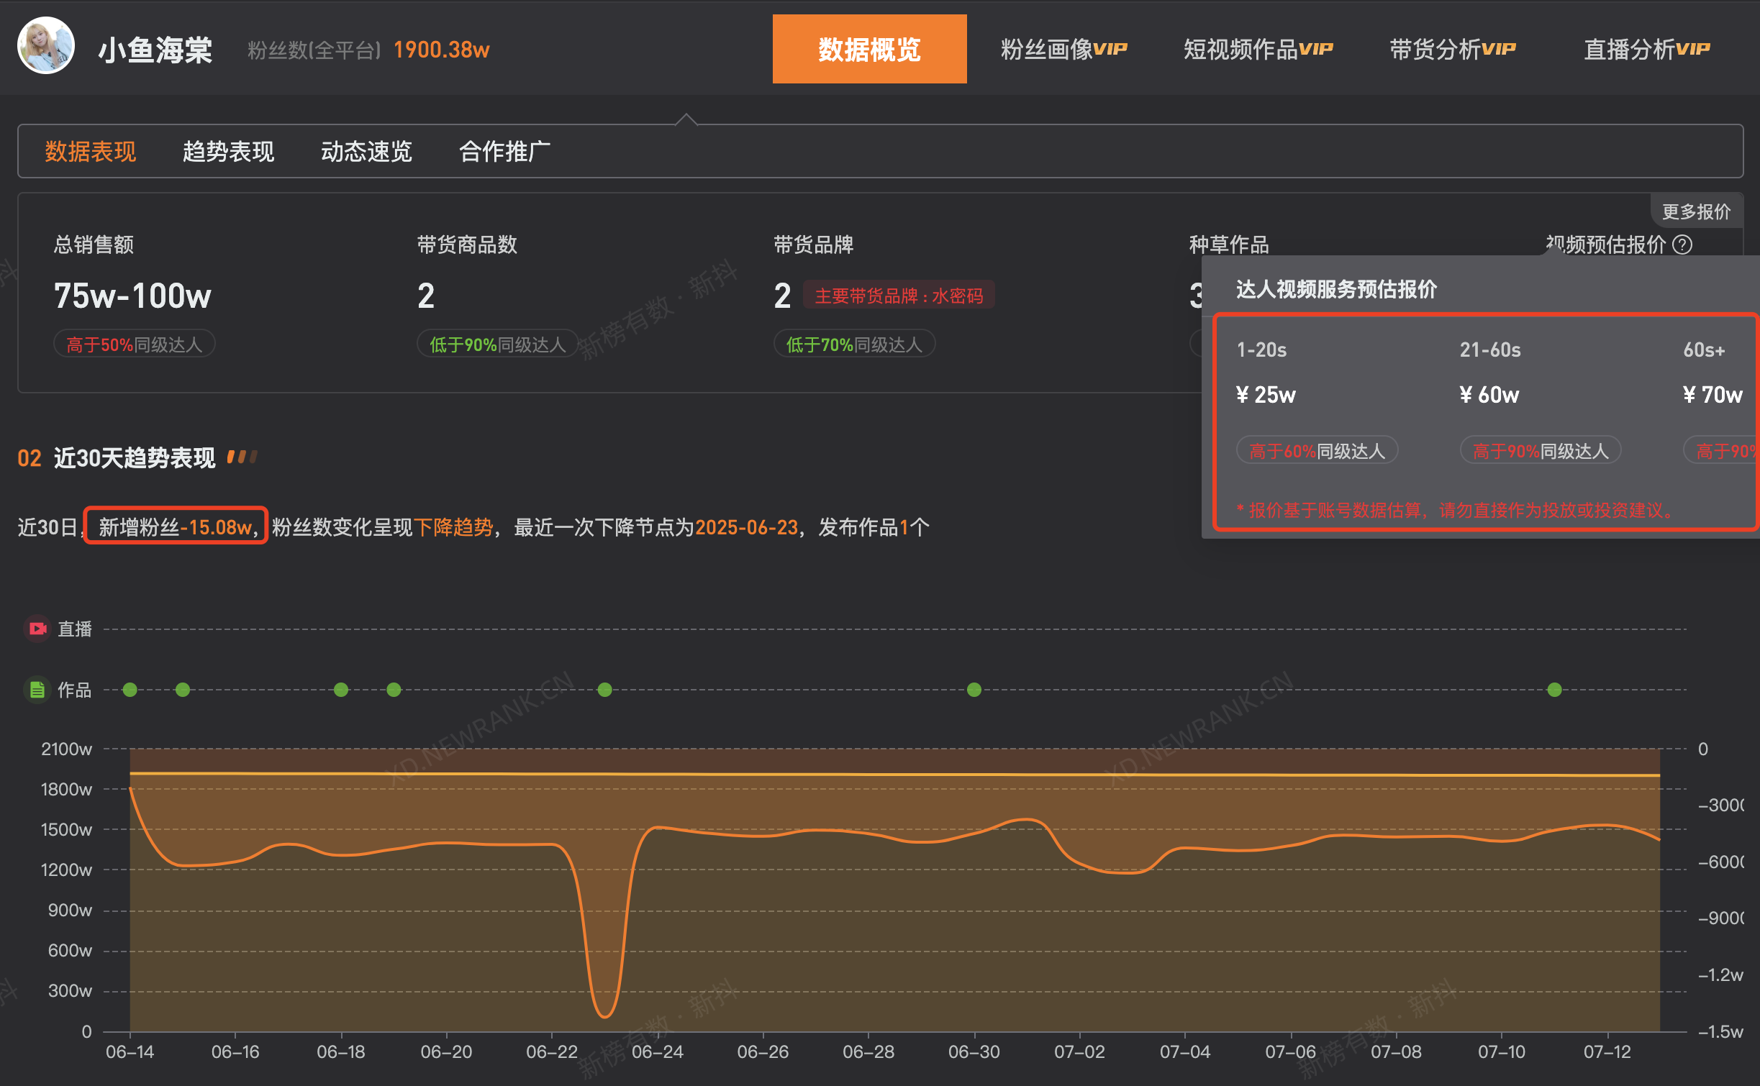Click the 小鱼海棠 account name

pyautogui.click(x=155, y=50)
